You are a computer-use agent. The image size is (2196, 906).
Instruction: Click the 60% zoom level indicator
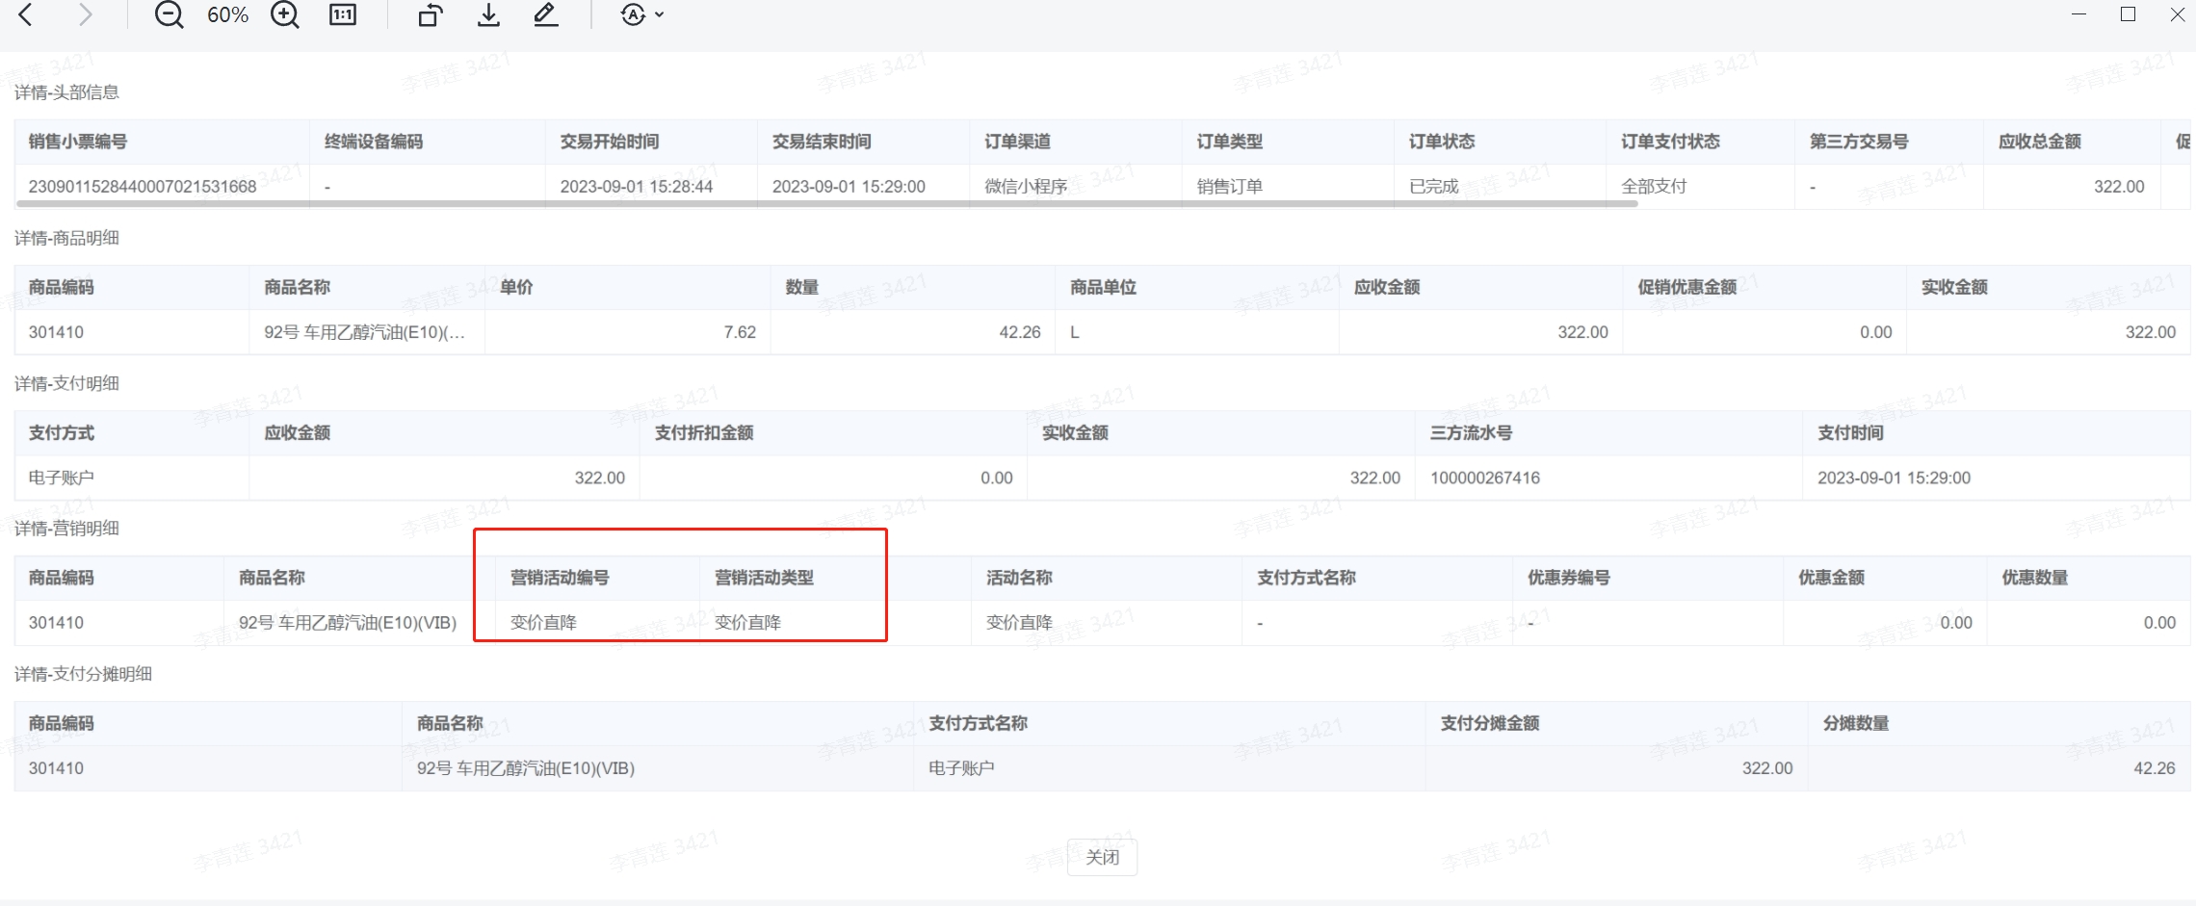click(227, 14)
